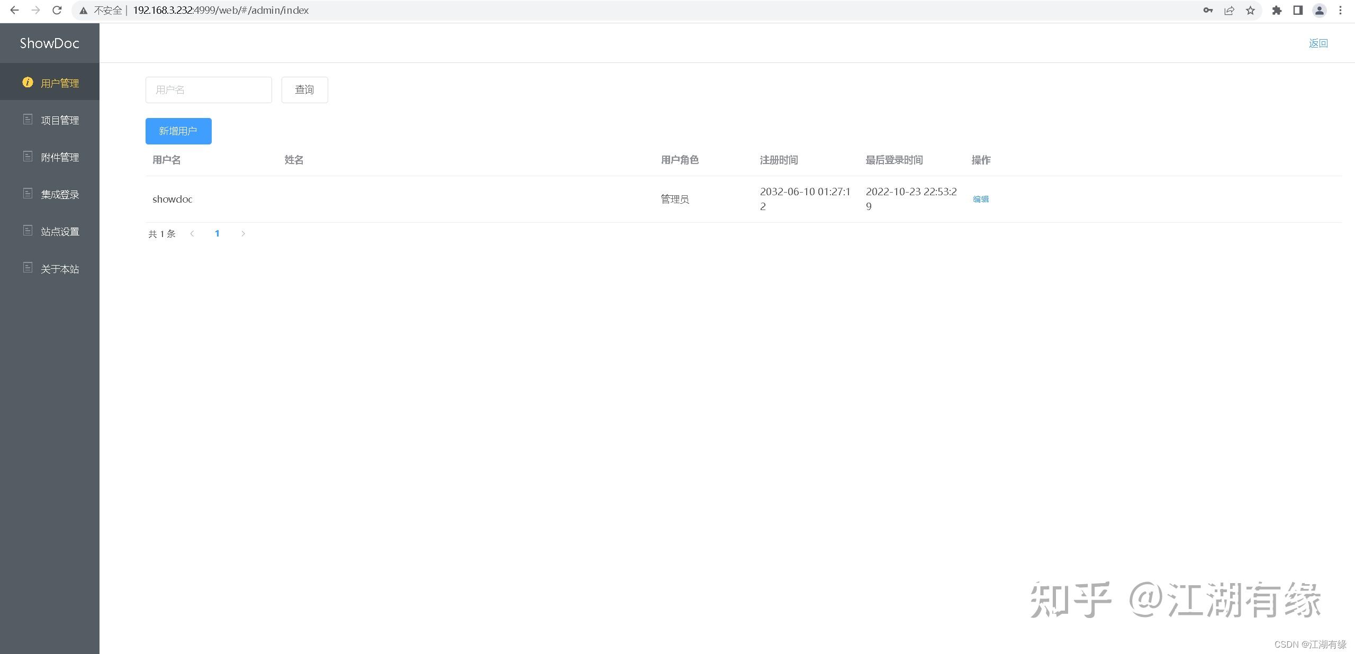Click the 附件管理 sidebar icon

coord(28,156)
